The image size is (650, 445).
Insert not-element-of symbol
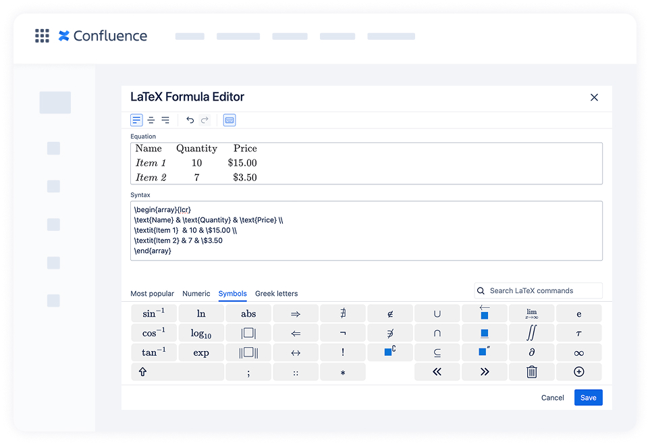pyautogui.click(x=390, y=313)
